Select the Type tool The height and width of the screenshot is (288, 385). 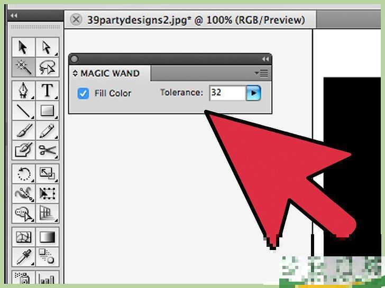click(47, 90)
